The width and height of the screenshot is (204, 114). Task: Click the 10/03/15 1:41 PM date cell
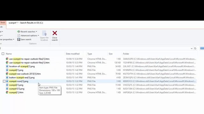[74, 78]
